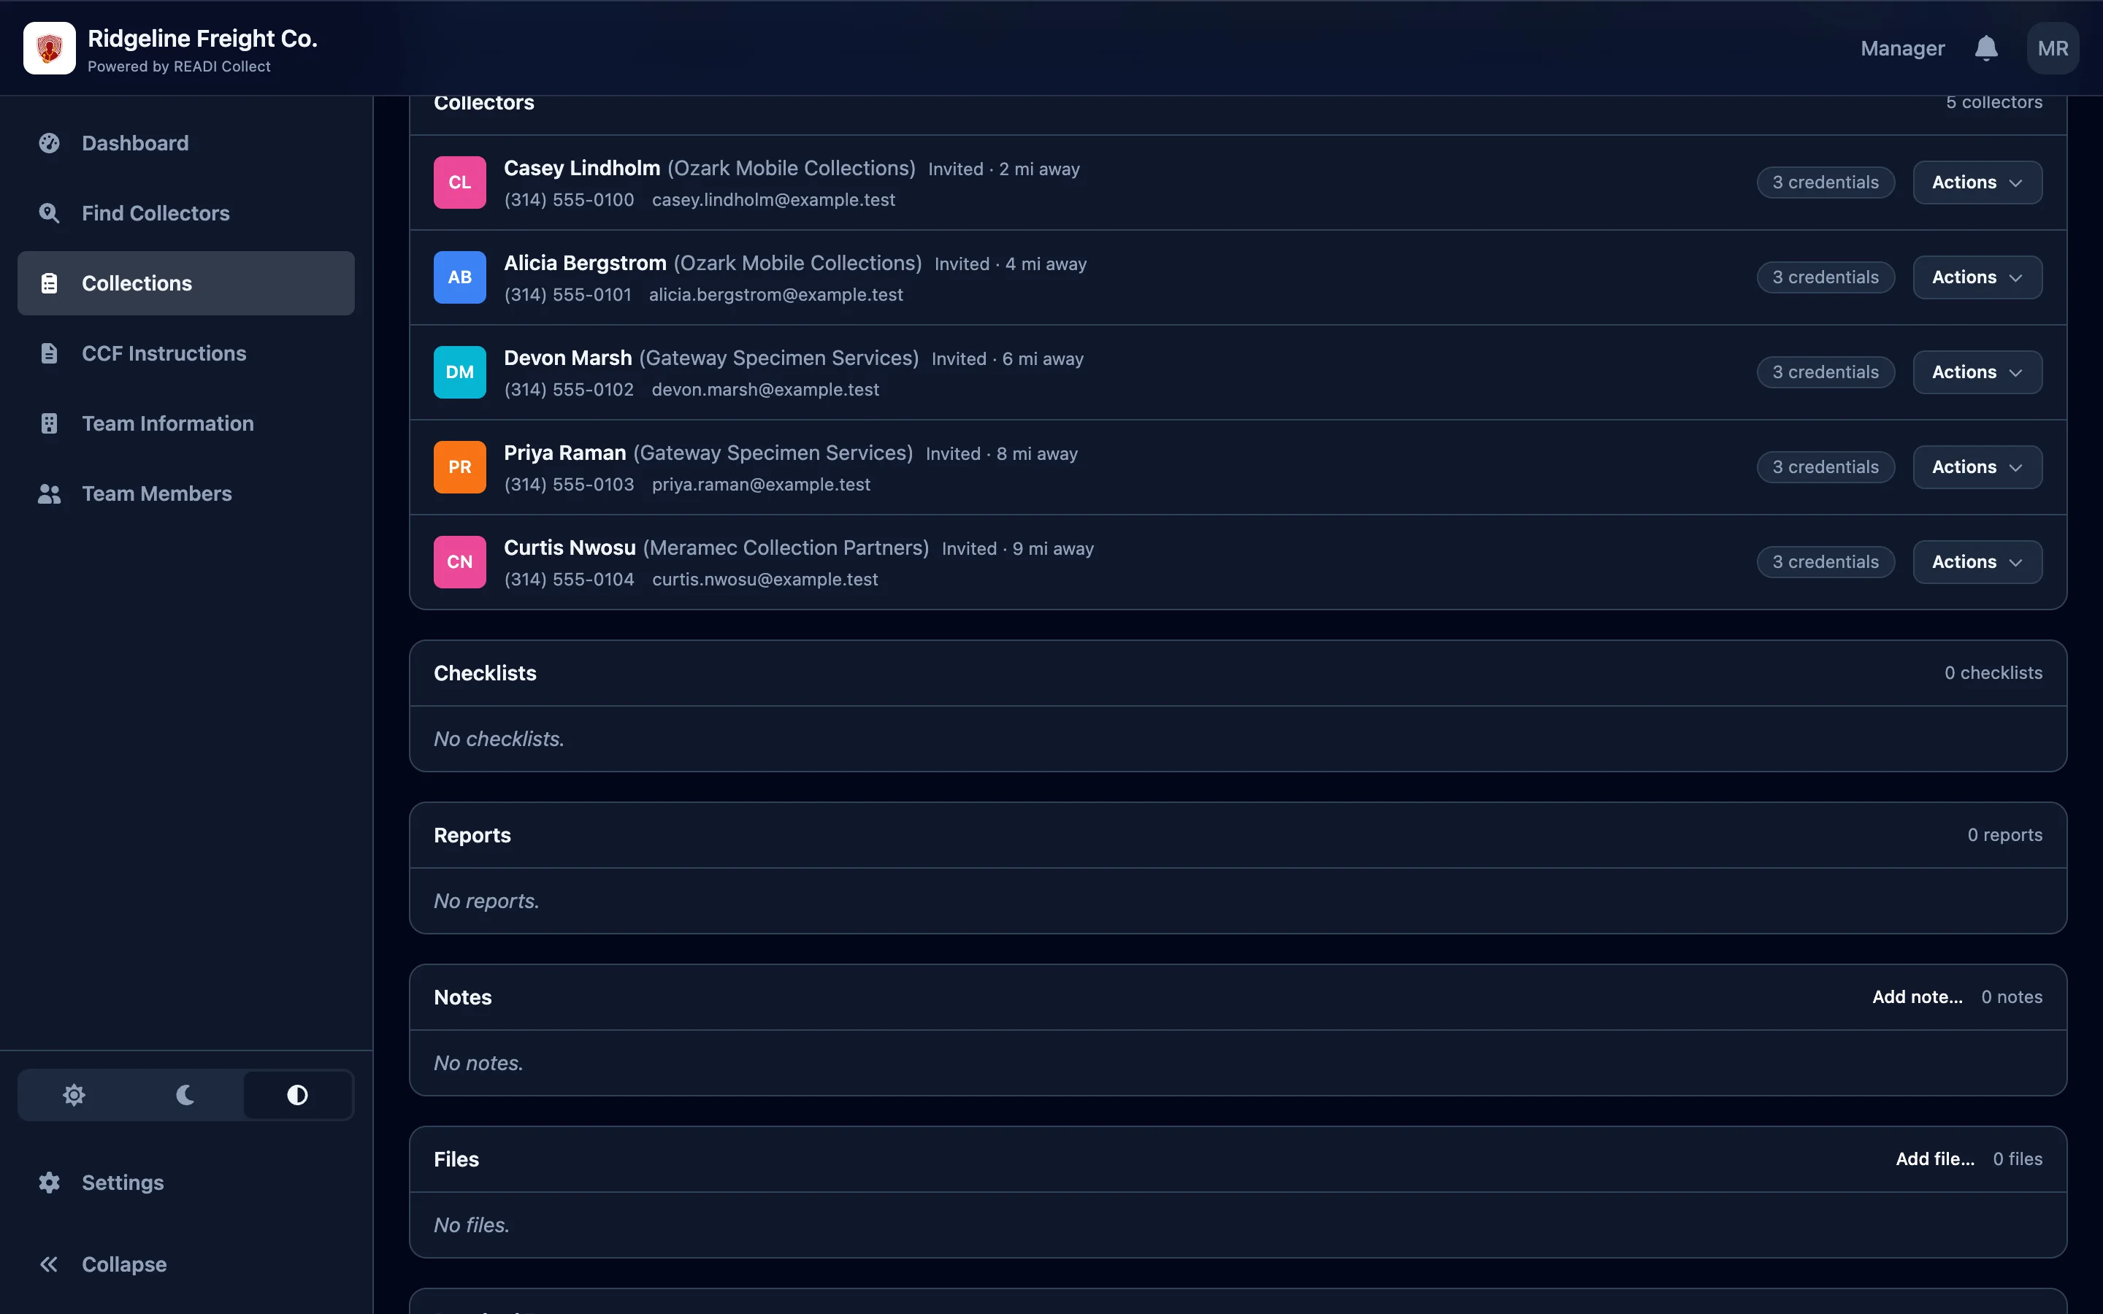This screenshot has width=2103, height=1314.
Task: Open Team Information page
Action: tap(186, 423)
